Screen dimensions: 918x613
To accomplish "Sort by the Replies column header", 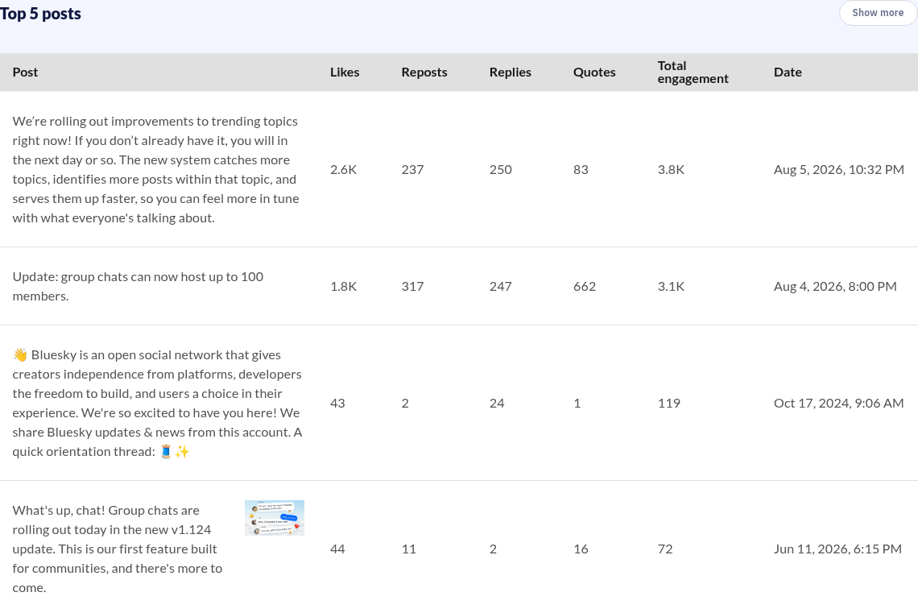I will tap(510, 72).
